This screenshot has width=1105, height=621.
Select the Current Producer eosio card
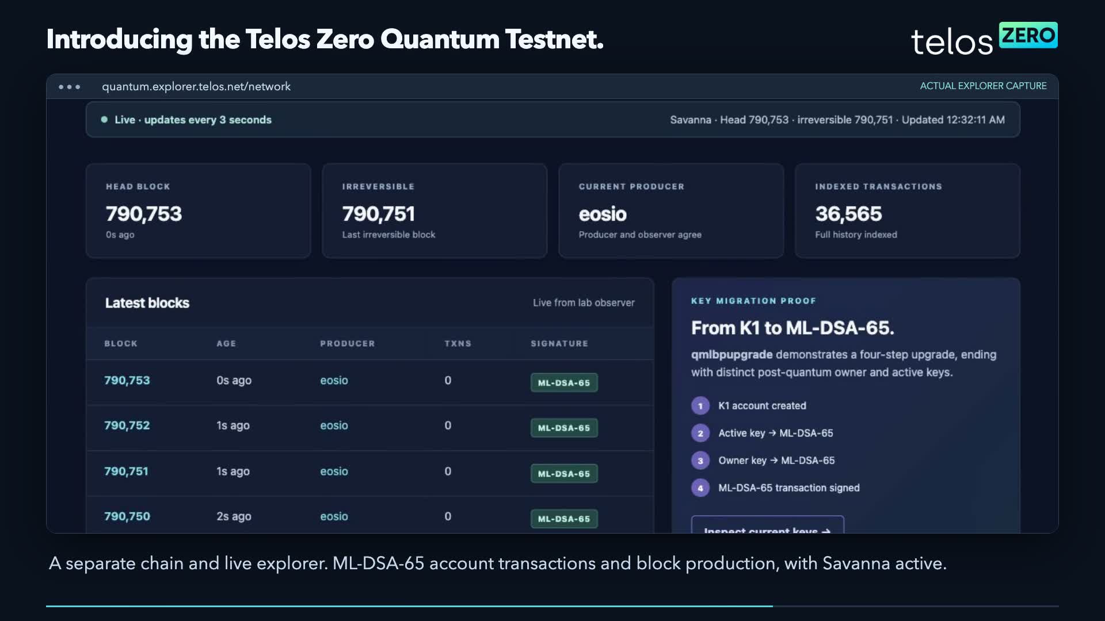point(671,210)
